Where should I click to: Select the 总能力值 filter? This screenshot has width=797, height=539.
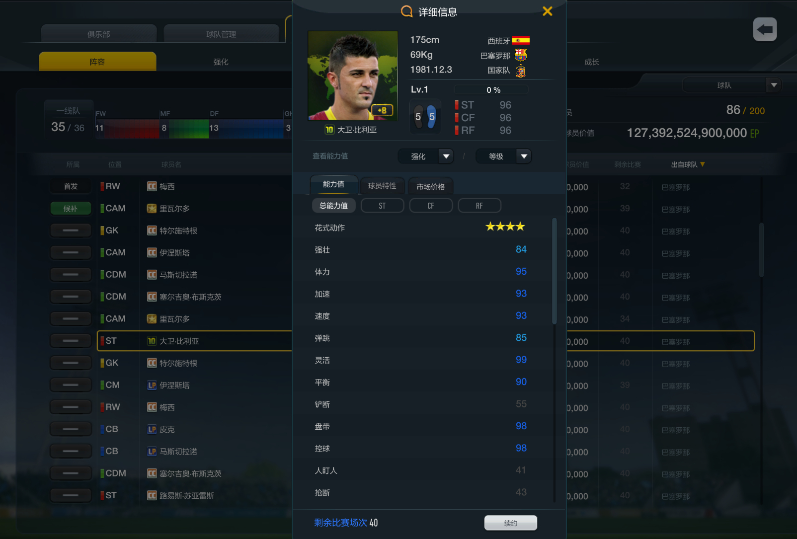pyautogui.click(x=333, y=206)
